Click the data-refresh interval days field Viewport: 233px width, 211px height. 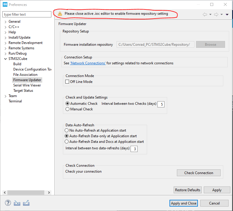click(134, 149)
